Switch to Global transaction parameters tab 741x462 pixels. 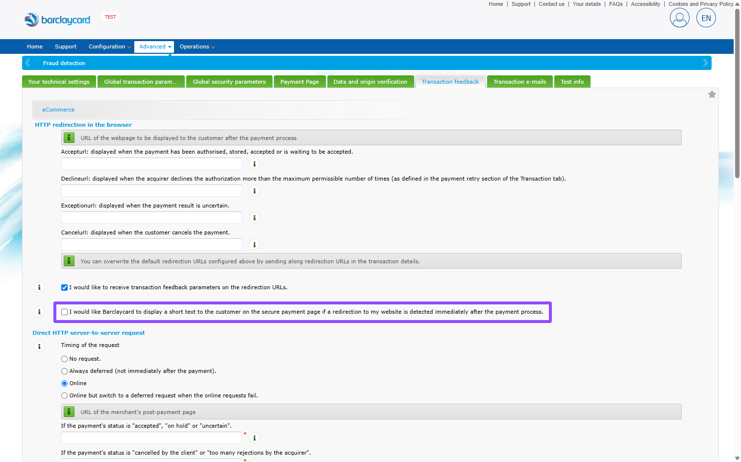(x=141, y=82)
